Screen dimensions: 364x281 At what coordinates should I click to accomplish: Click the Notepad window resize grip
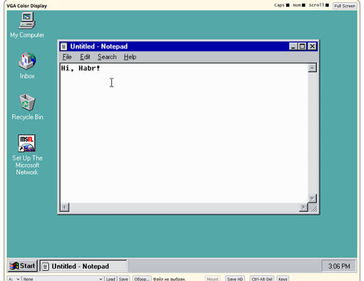point(313,208)
